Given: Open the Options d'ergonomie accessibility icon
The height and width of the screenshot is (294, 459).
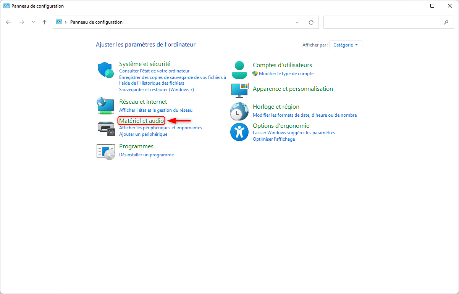Looking at the screenshot, I should click(239, 132).
